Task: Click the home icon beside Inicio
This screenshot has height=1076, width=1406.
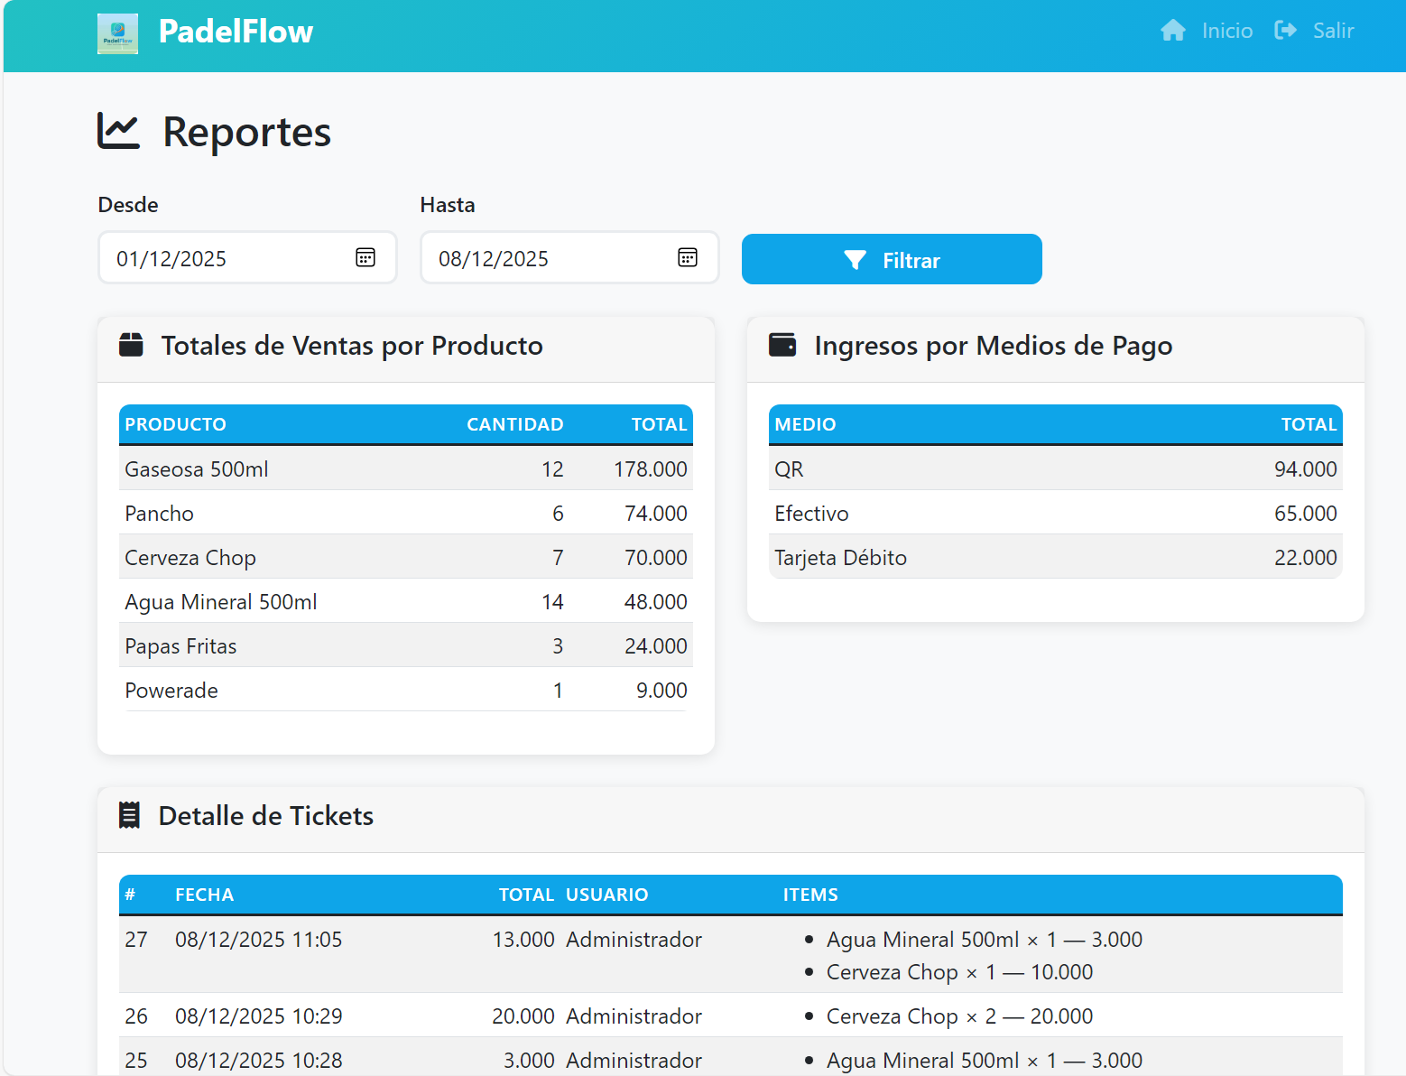Action: coord(1172,31)
